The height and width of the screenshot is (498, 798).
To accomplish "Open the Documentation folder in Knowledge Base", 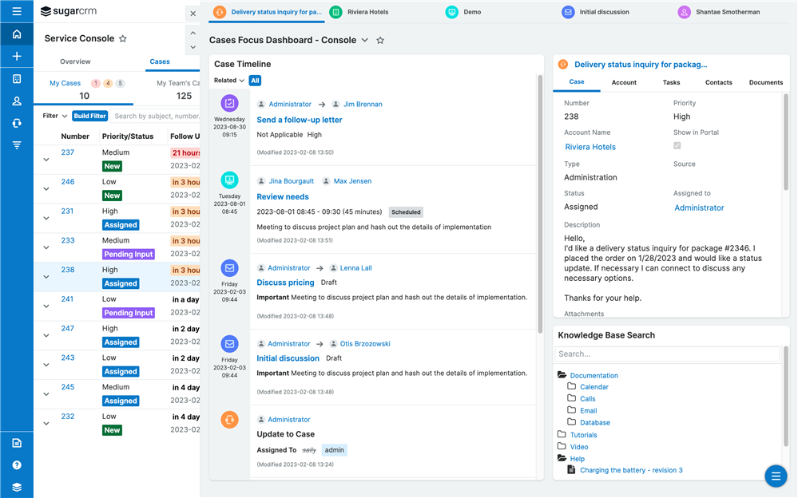I will [594, 375].
